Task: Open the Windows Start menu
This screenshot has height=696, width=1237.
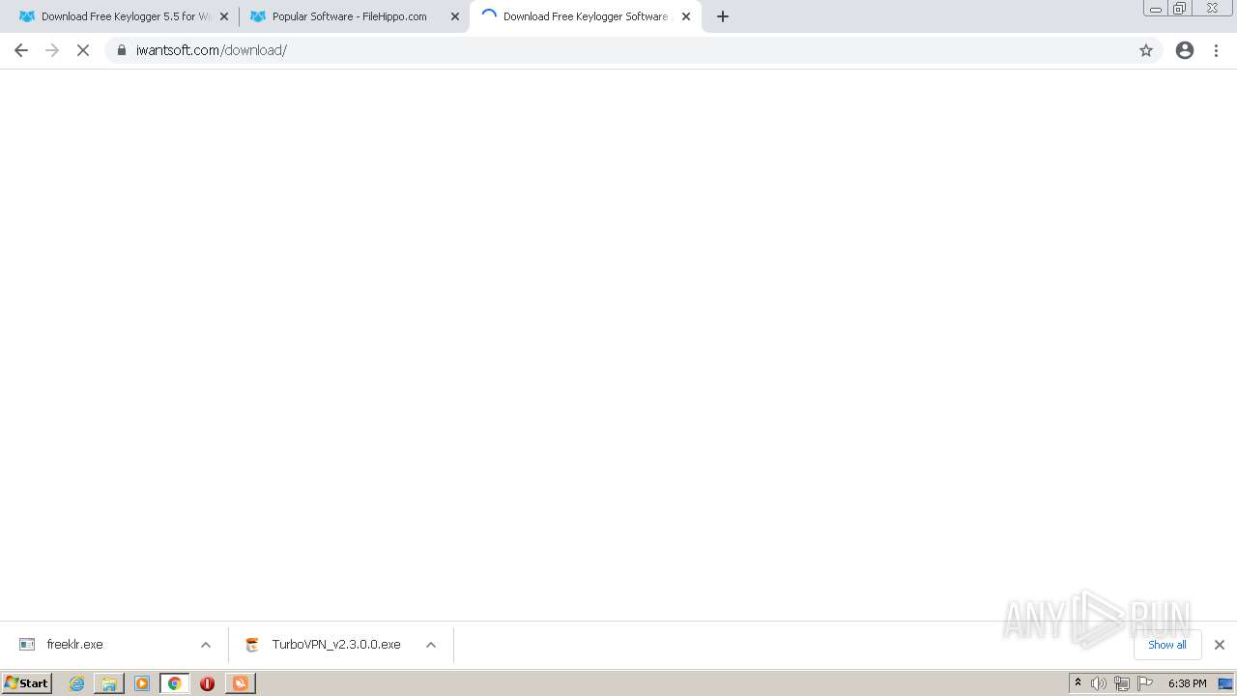Action: (27, 682)
